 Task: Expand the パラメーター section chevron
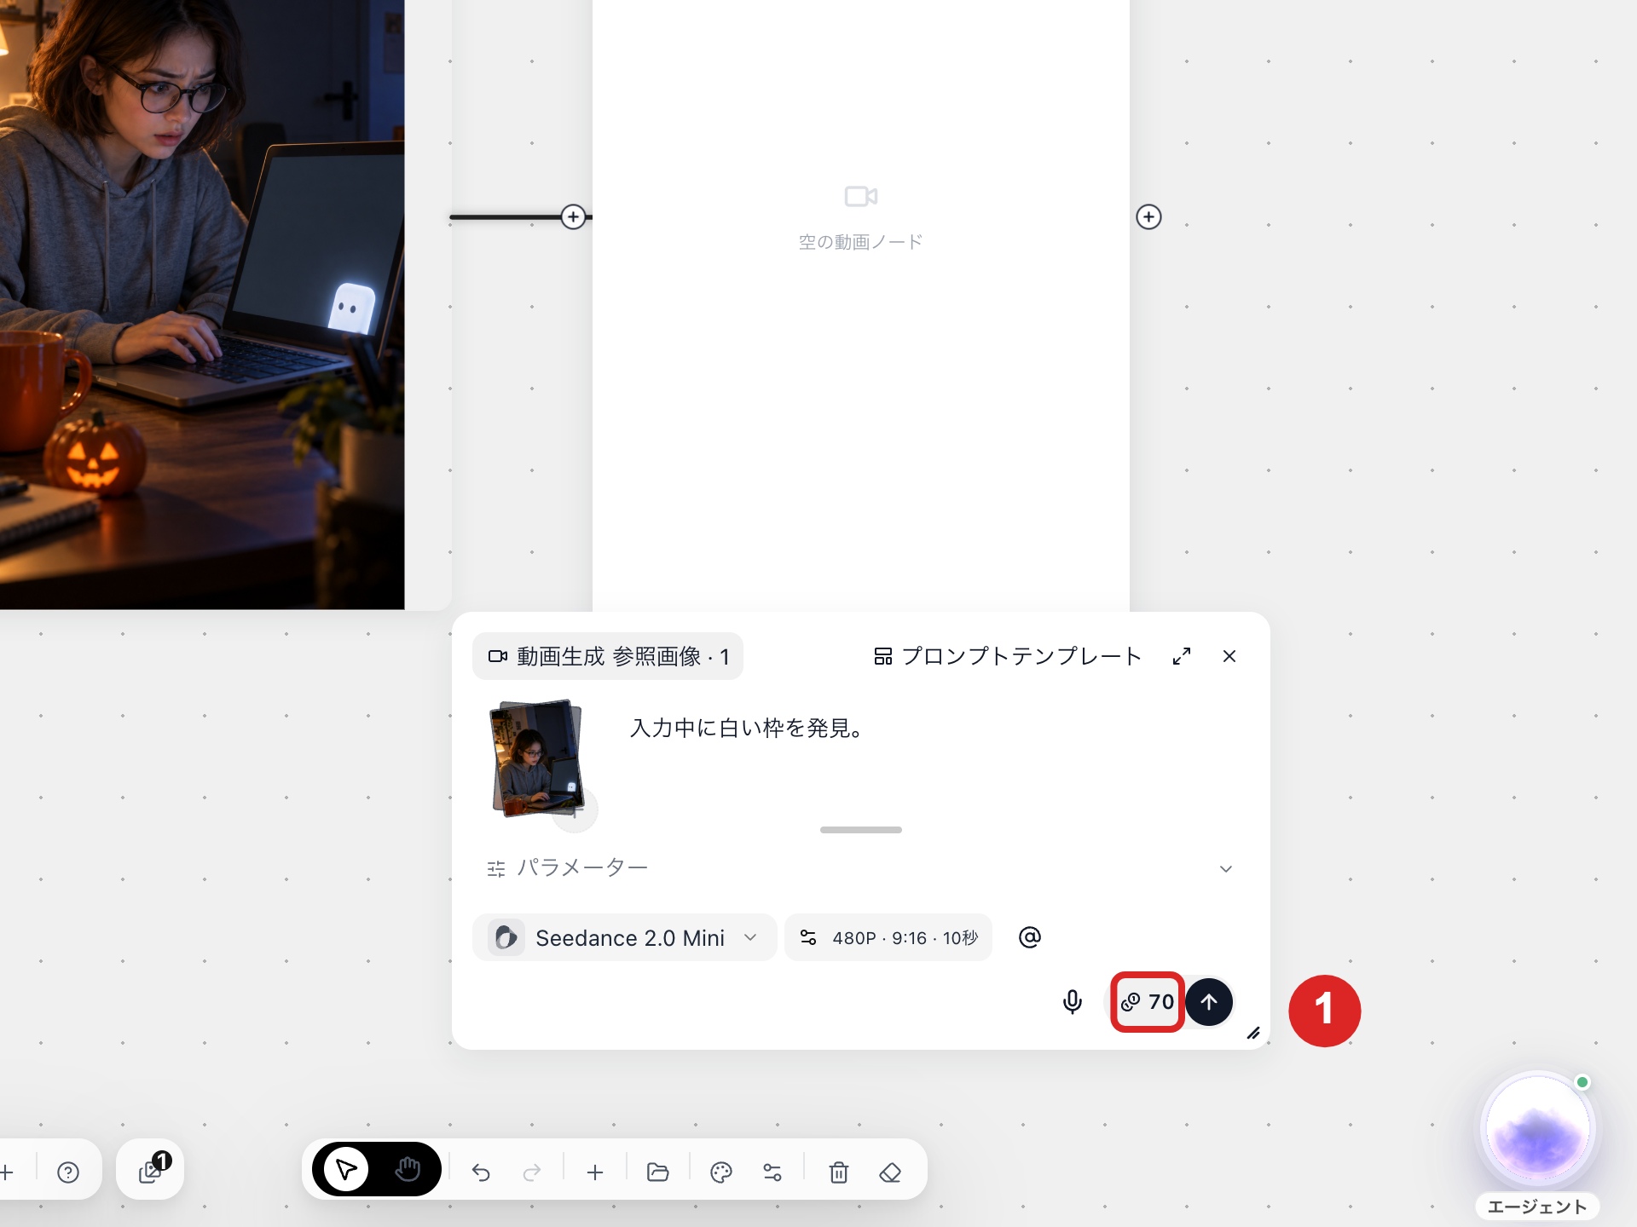(1226, 869)
